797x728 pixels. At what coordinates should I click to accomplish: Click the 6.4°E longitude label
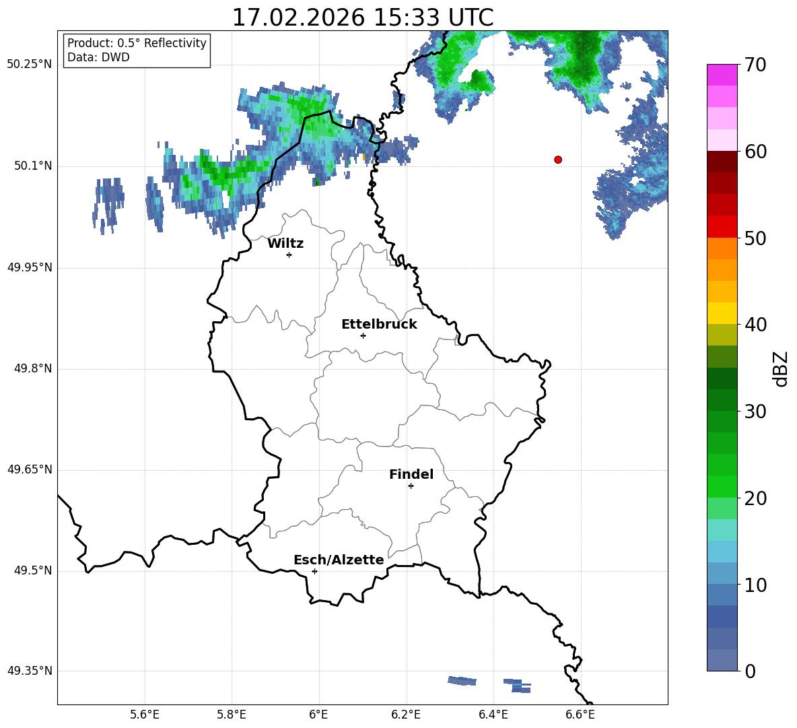493,715
